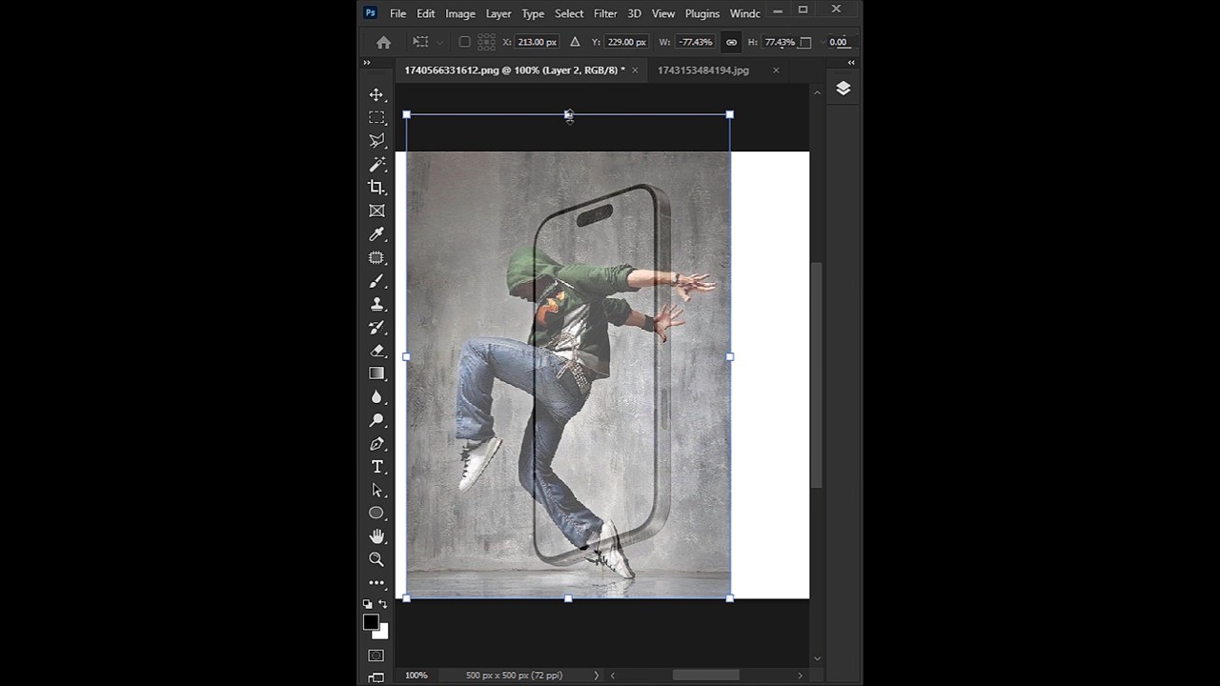
Task: Click the 100% zoom level field
Action: pos(417,676)
